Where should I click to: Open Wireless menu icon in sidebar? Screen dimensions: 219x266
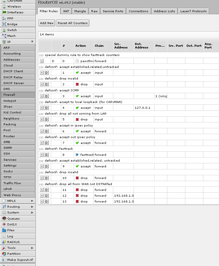(x=4, y=6)
